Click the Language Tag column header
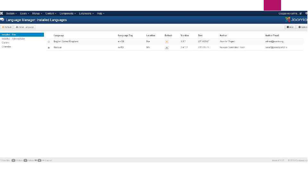 125,36
